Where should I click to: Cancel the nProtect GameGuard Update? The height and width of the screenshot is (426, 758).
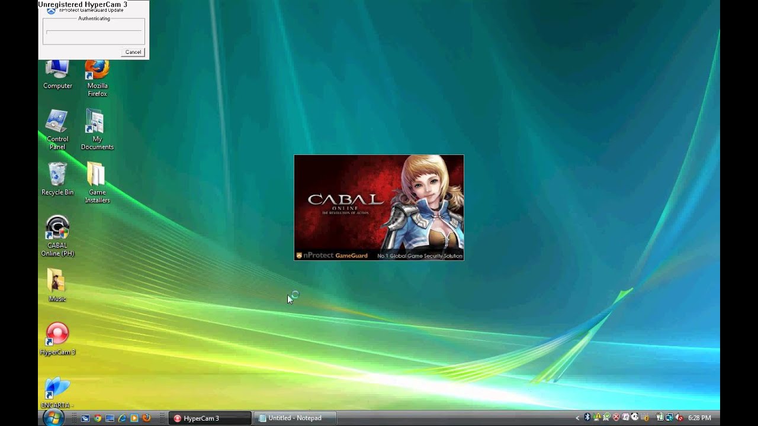tap(133, 52)
